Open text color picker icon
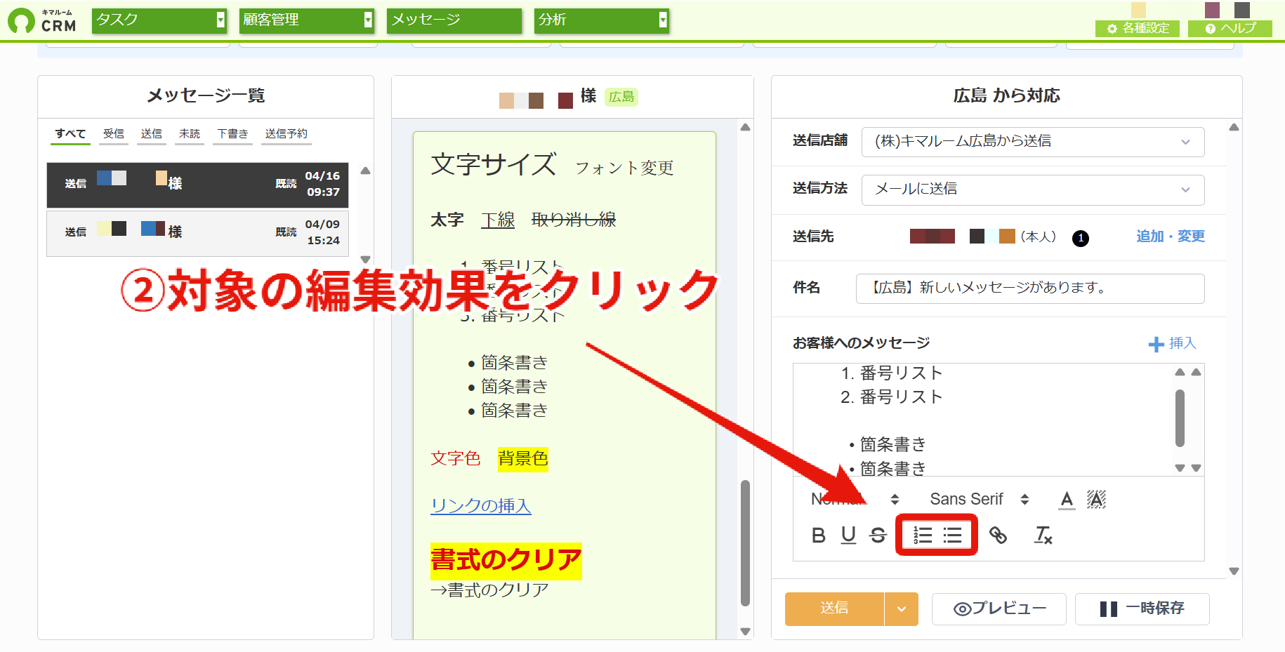 tap(1067, 499)
